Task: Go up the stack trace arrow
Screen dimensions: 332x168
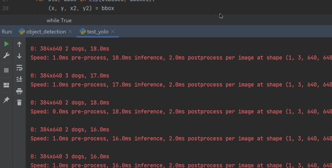Action: (19, 44)
